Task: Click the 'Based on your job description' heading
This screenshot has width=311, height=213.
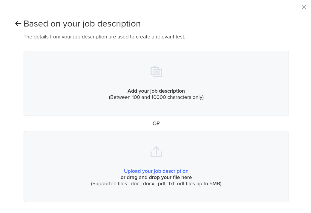Action: pos(82,24)
